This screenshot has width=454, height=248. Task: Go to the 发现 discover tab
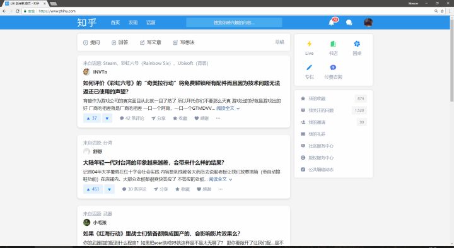coord(133,23)
